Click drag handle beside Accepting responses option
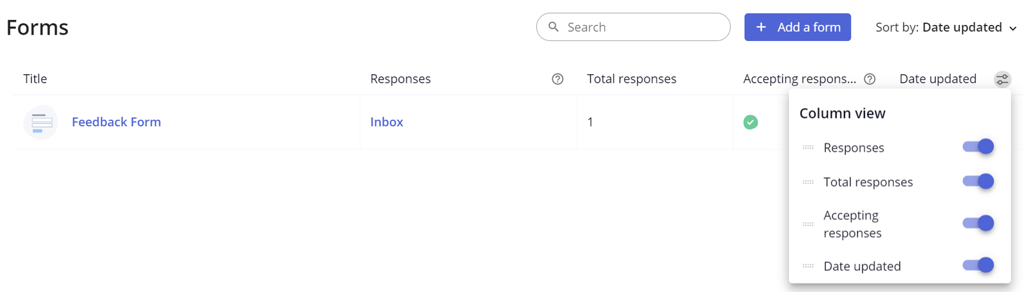The width and height of the screenshot is (1026, 292). coord(808,224)
